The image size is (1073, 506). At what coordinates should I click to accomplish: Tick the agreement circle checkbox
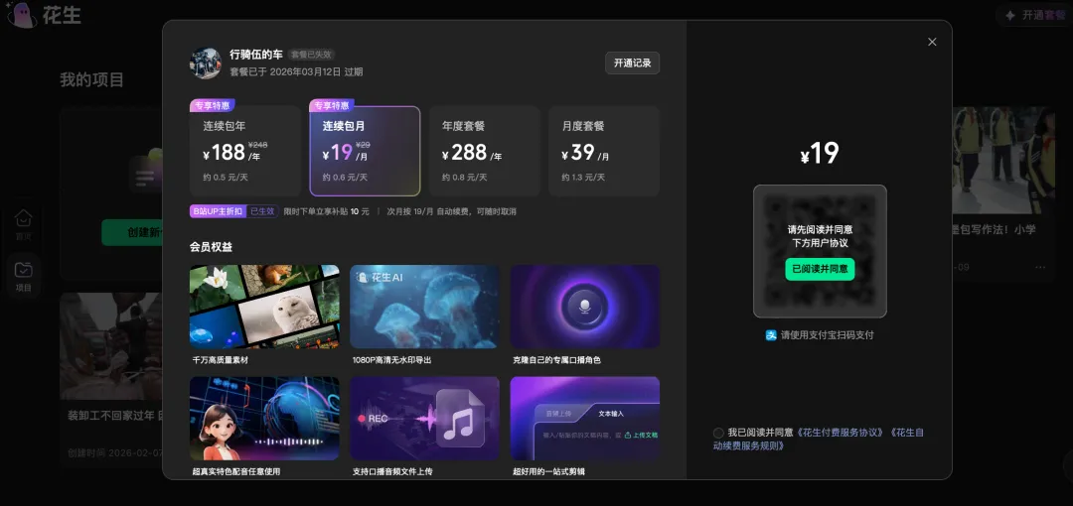[718, 433]
